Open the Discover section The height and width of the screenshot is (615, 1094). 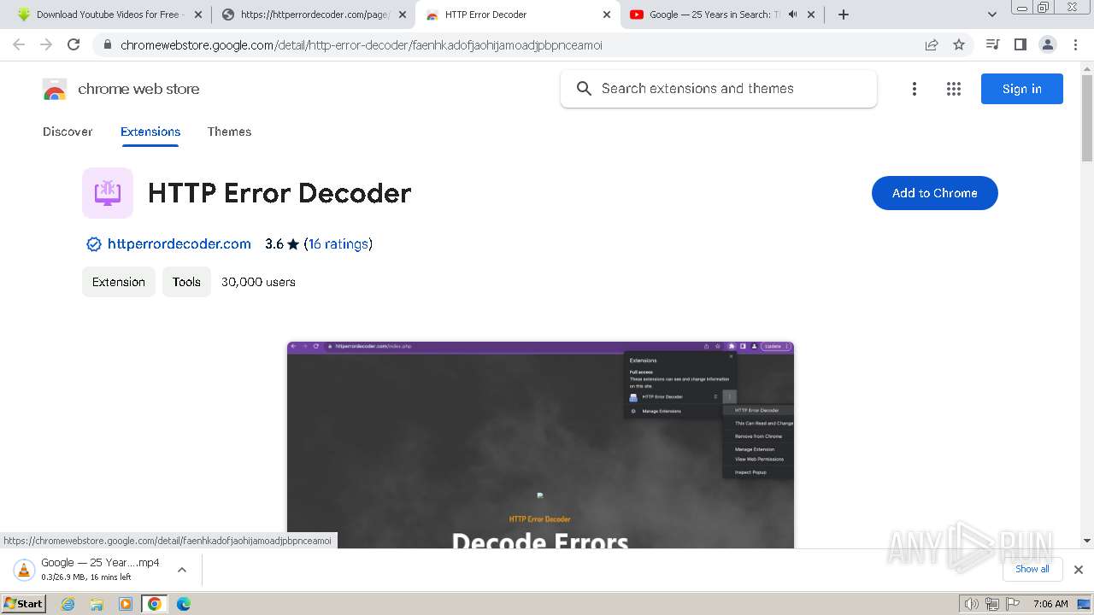[x=68, y=132]
